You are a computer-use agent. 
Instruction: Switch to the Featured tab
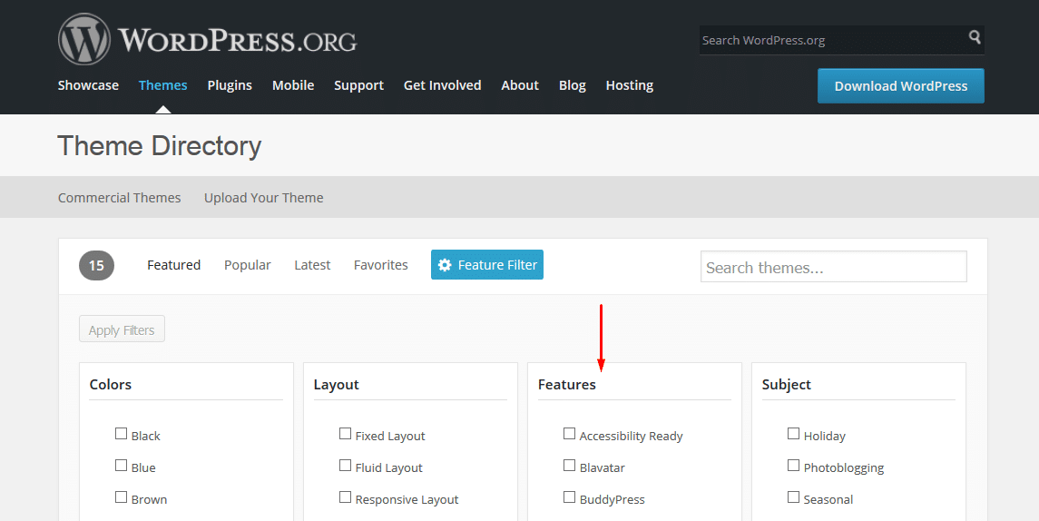(x=173, y=265)
